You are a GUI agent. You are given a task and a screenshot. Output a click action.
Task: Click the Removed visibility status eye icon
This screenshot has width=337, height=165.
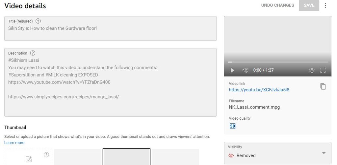click(231, 155)
